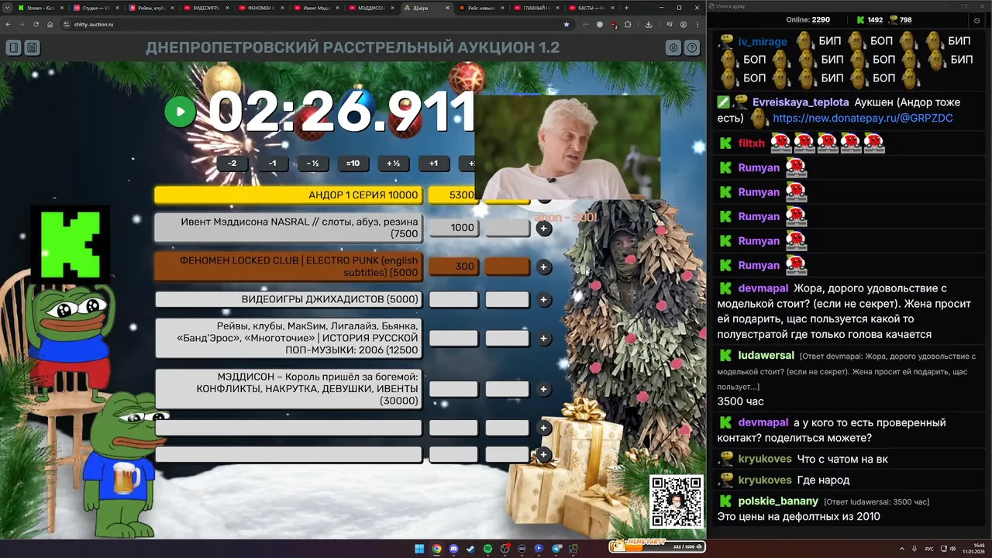Click the total field of ВИДЕОИГРЫ ДЖИХАДИСТОВ lot
The height and width of the screenshot is (558, 992).
click(453, 300)
